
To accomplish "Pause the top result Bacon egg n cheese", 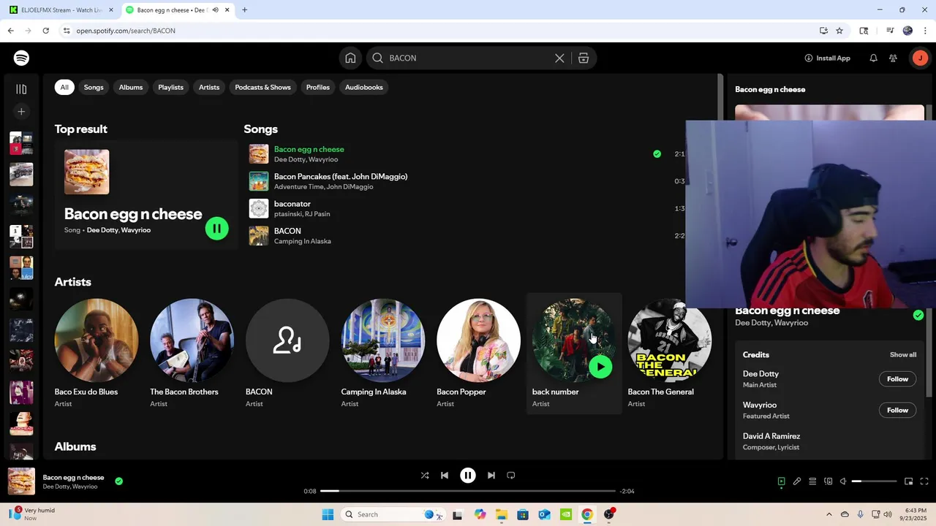I will pyautogui.click(x=216, y=229).
